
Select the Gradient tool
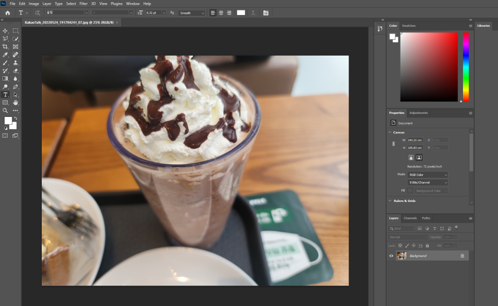pyautogui.click(x=5, y=79)
